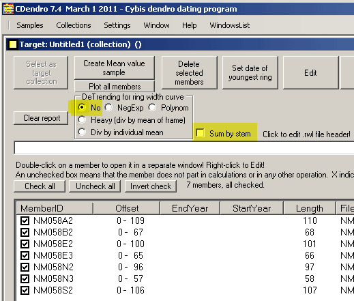Click offset value 0 - 67
Viewport: 354px width, 301px height.
(130, 232)
